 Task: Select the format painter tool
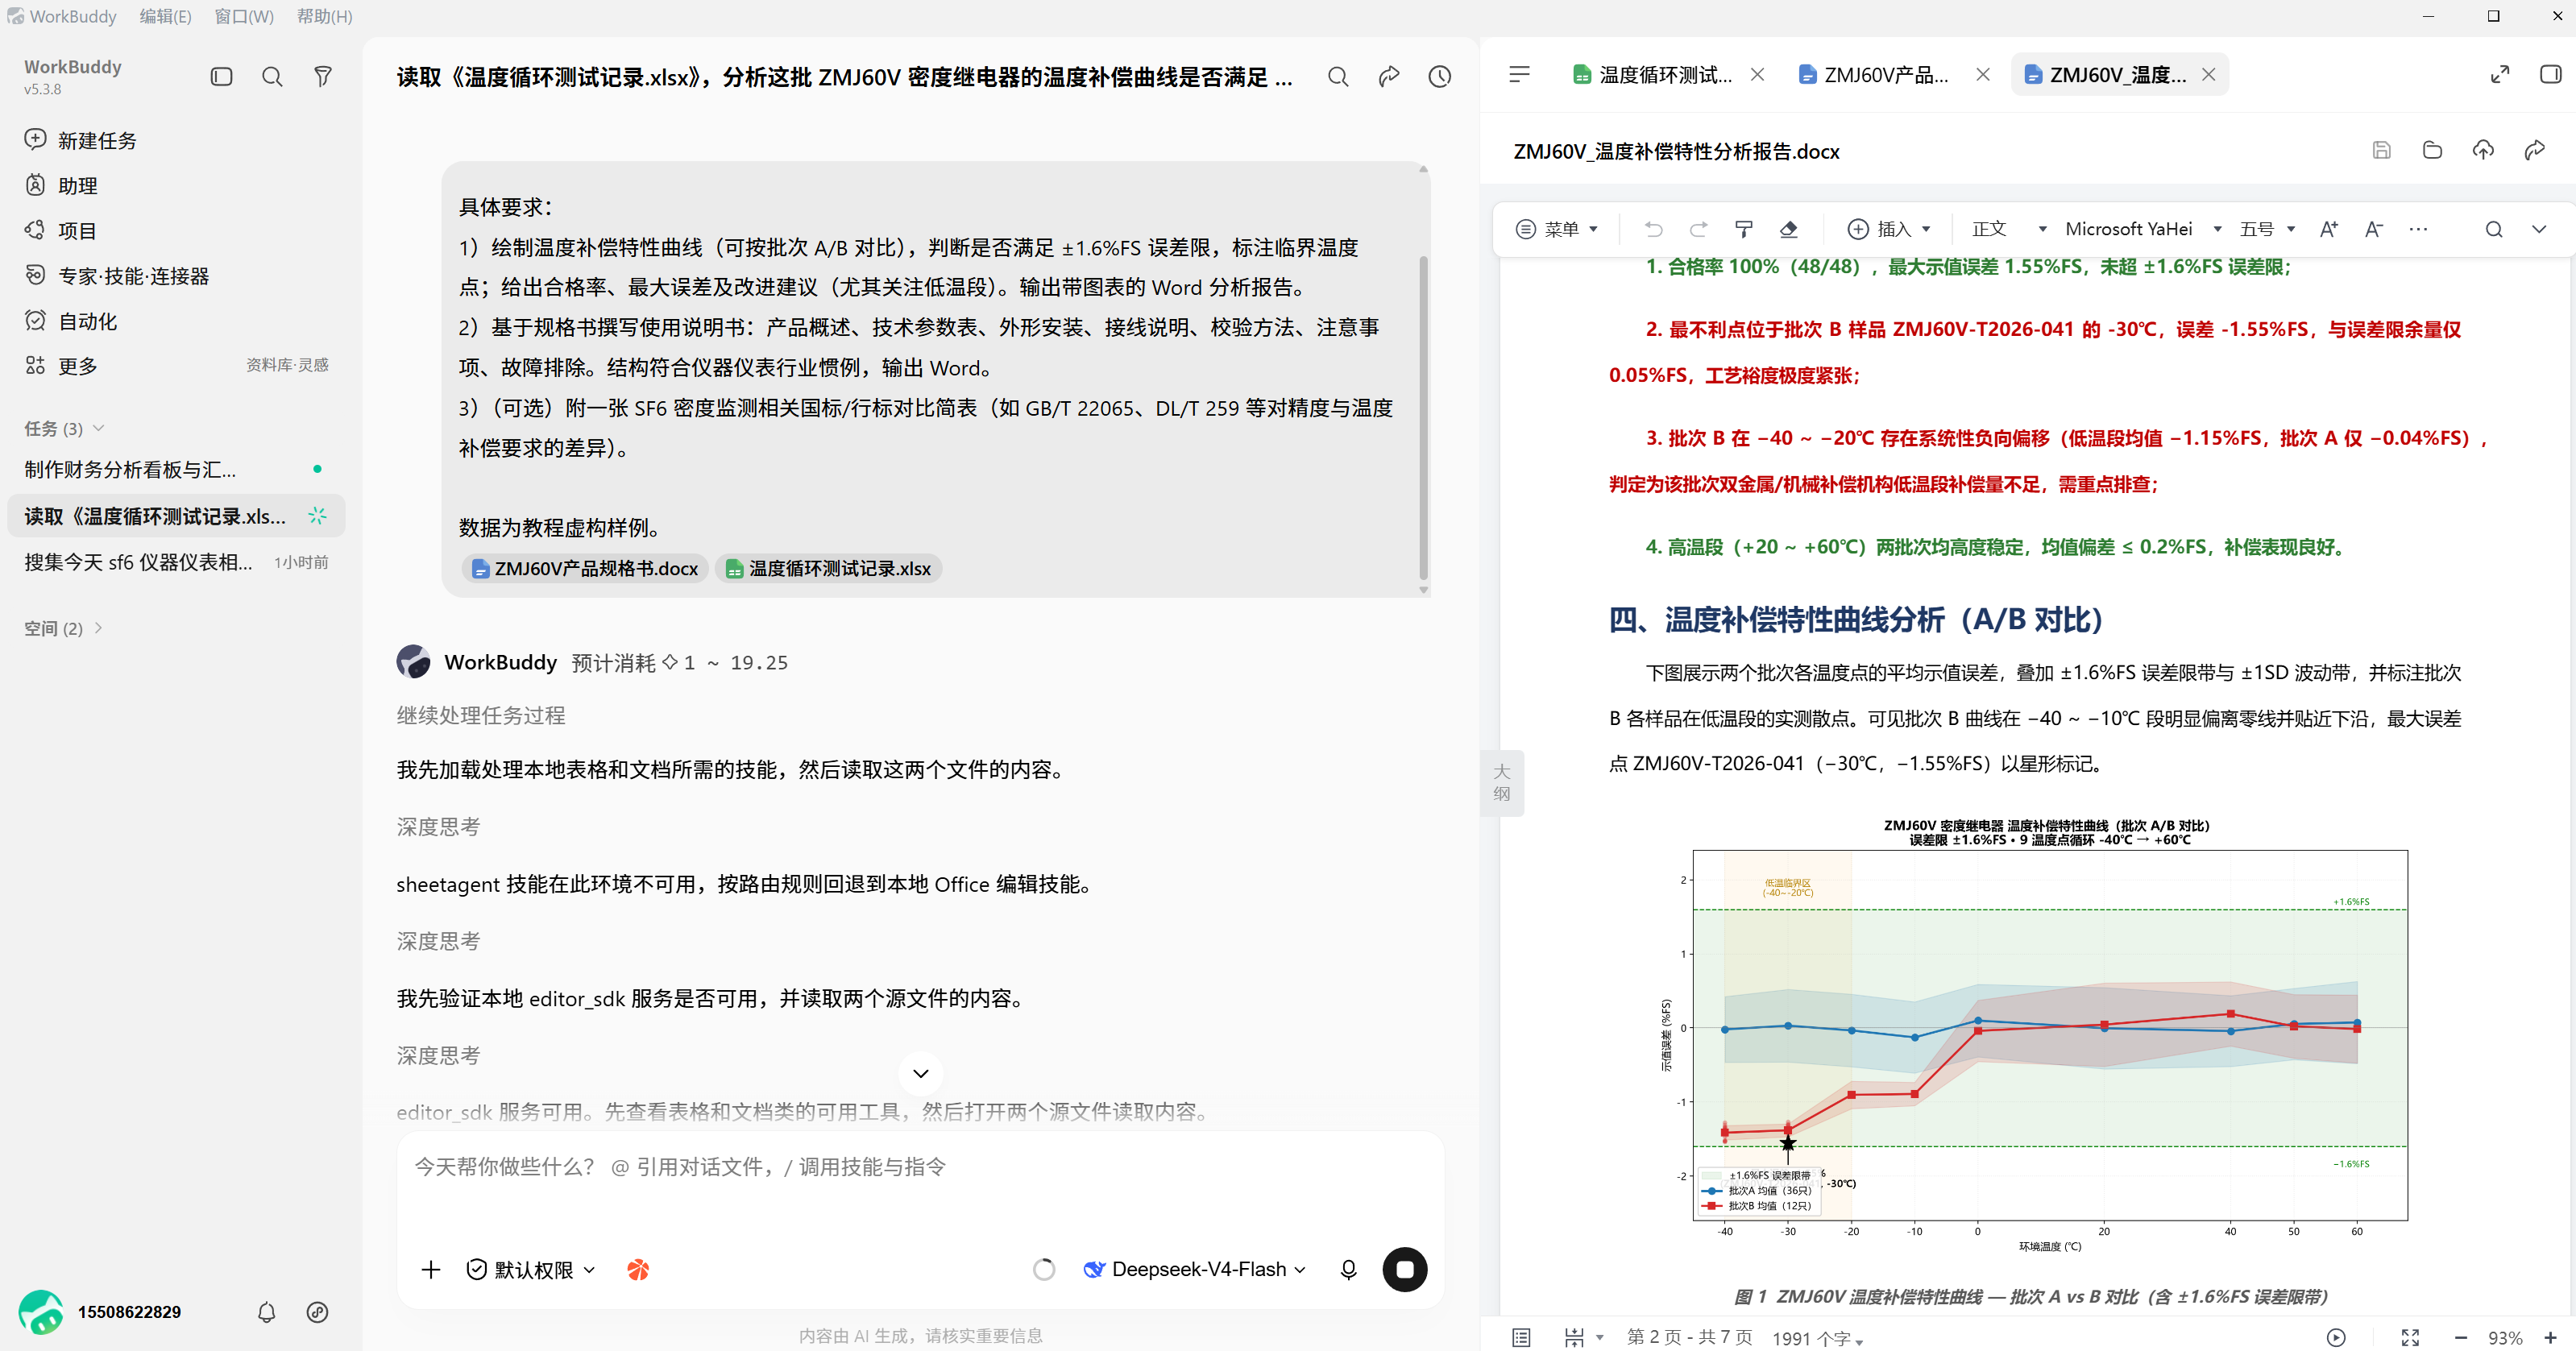[x=1743, y=229]
